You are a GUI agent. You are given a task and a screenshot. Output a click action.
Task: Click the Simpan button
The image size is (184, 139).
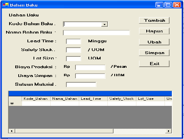click(x=154, y=53)
